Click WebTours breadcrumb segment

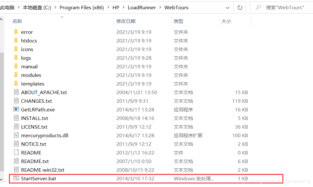point(176,8)
